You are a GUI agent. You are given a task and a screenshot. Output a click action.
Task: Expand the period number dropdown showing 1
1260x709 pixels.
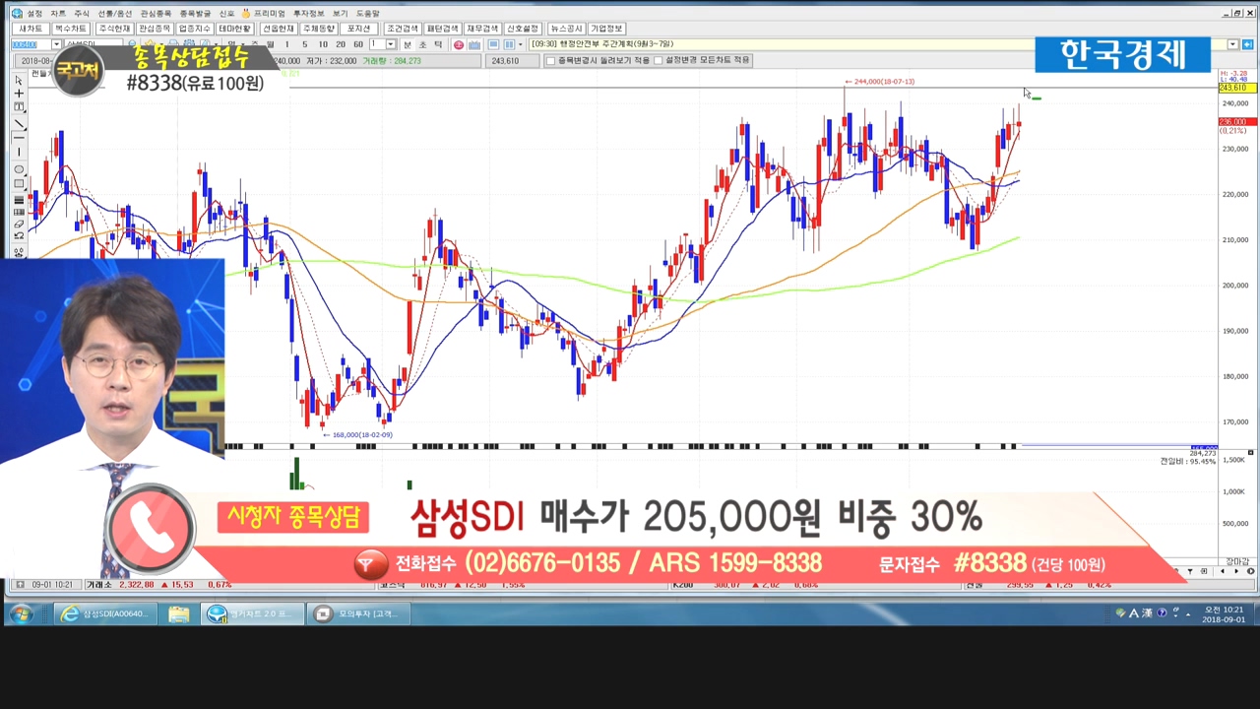391,44
